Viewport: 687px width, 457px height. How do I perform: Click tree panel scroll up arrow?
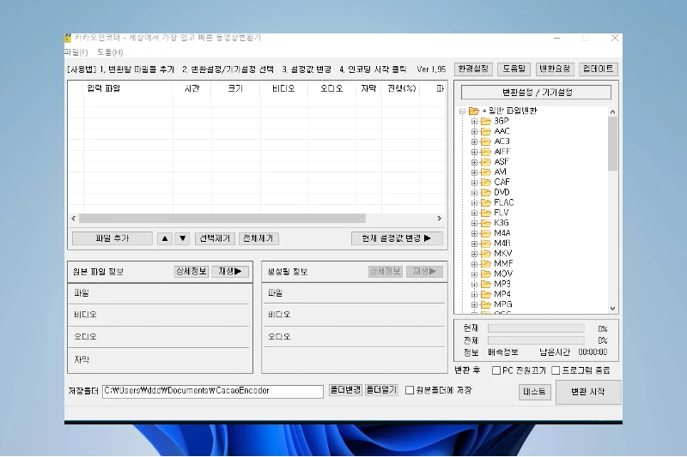click(x=612, y=112)
